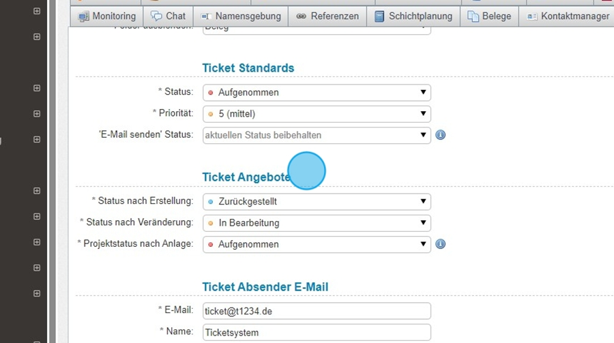This screenshot has height=343, width=614.
Task: Click the speech bubble Chat icon
Action: pyautogui.click(x=156, y=16)
